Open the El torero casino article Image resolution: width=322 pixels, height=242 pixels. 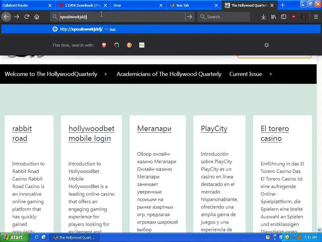[x=275, y=133]
